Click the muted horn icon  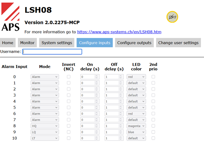coord(172,17)
